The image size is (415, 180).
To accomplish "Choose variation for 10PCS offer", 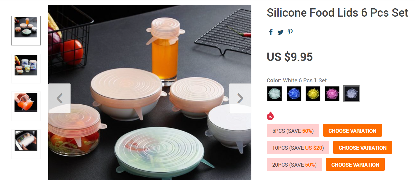I will point(363,148).
